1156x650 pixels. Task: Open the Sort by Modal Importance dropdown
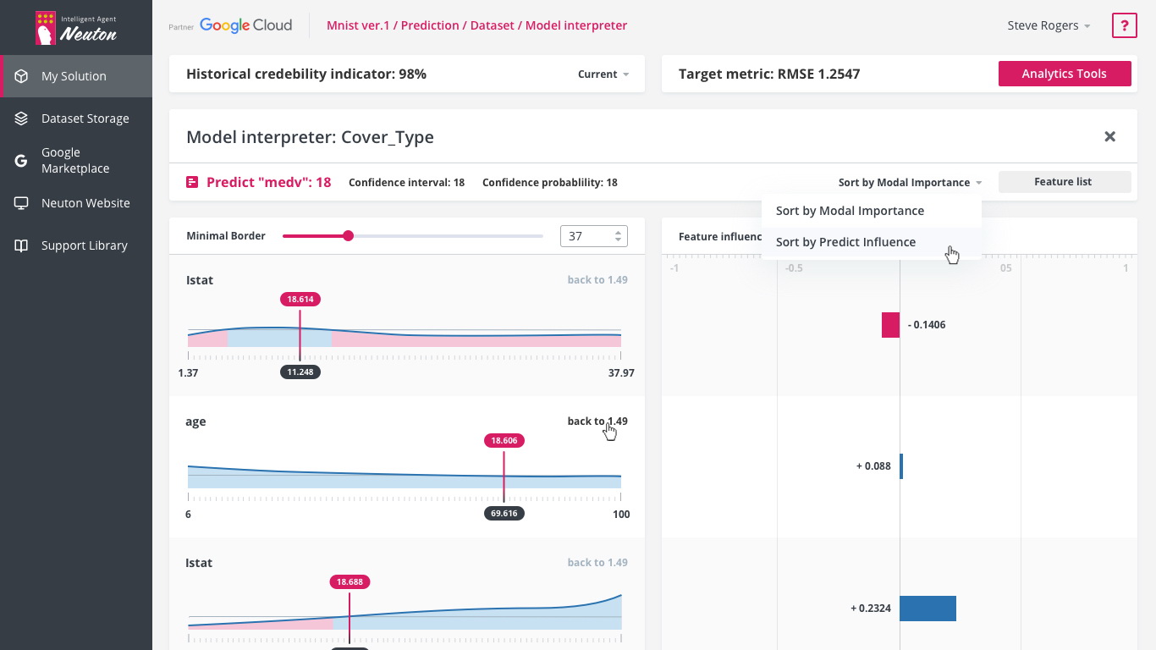pos(910,182)
